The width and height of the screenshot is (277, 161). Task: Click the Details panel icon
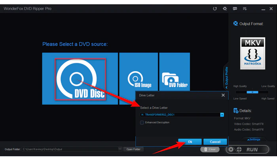[x=236, y=111]
